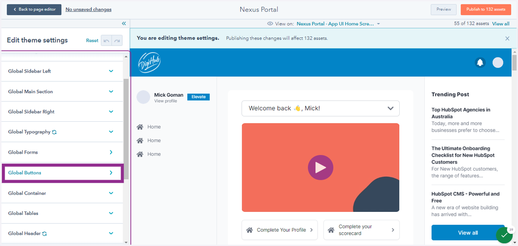Viewport: 518px width, 246px height.
Task: Close the editing theme settings banner
Action: [x=507, y=38]
